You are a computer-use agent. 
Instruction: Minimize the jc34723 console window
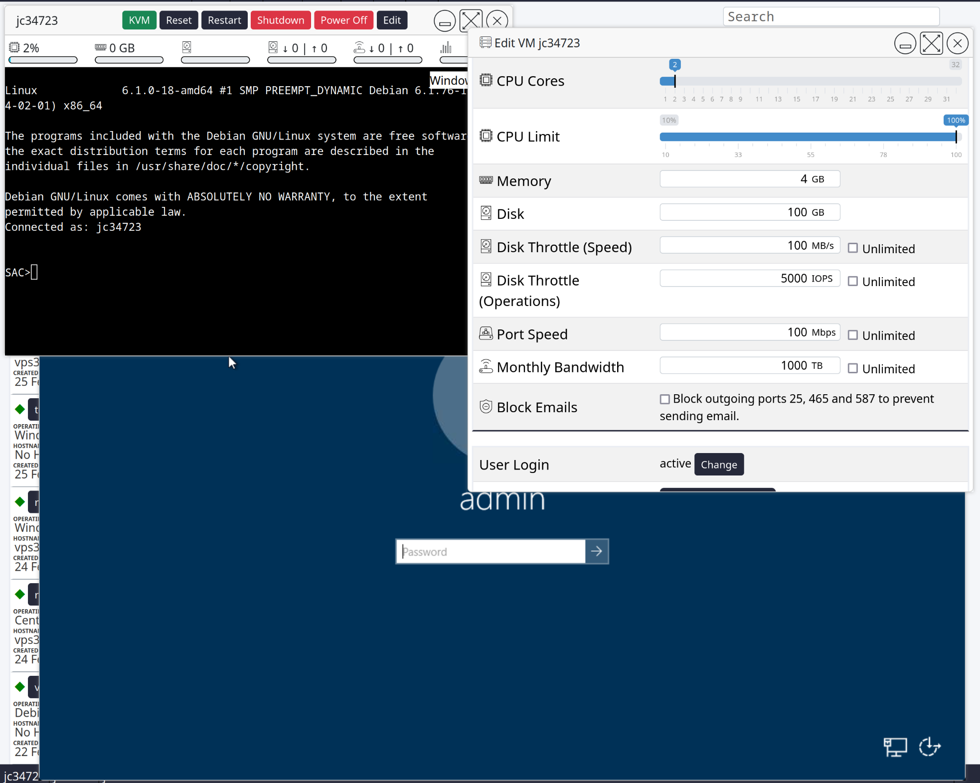pos(445,21)
